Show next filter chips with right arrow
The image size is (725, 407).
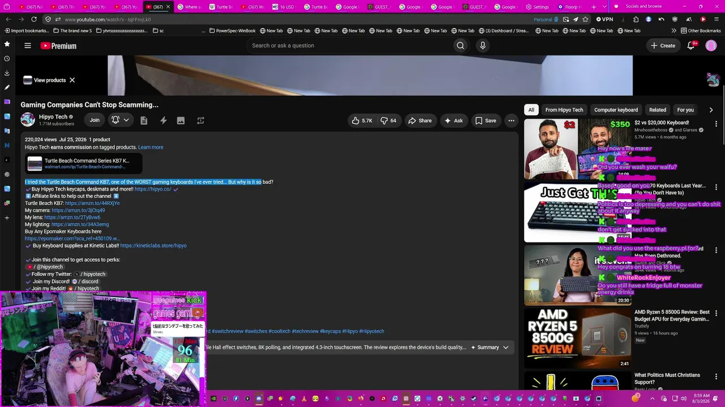pyautogui.click(x=711, y=110)
